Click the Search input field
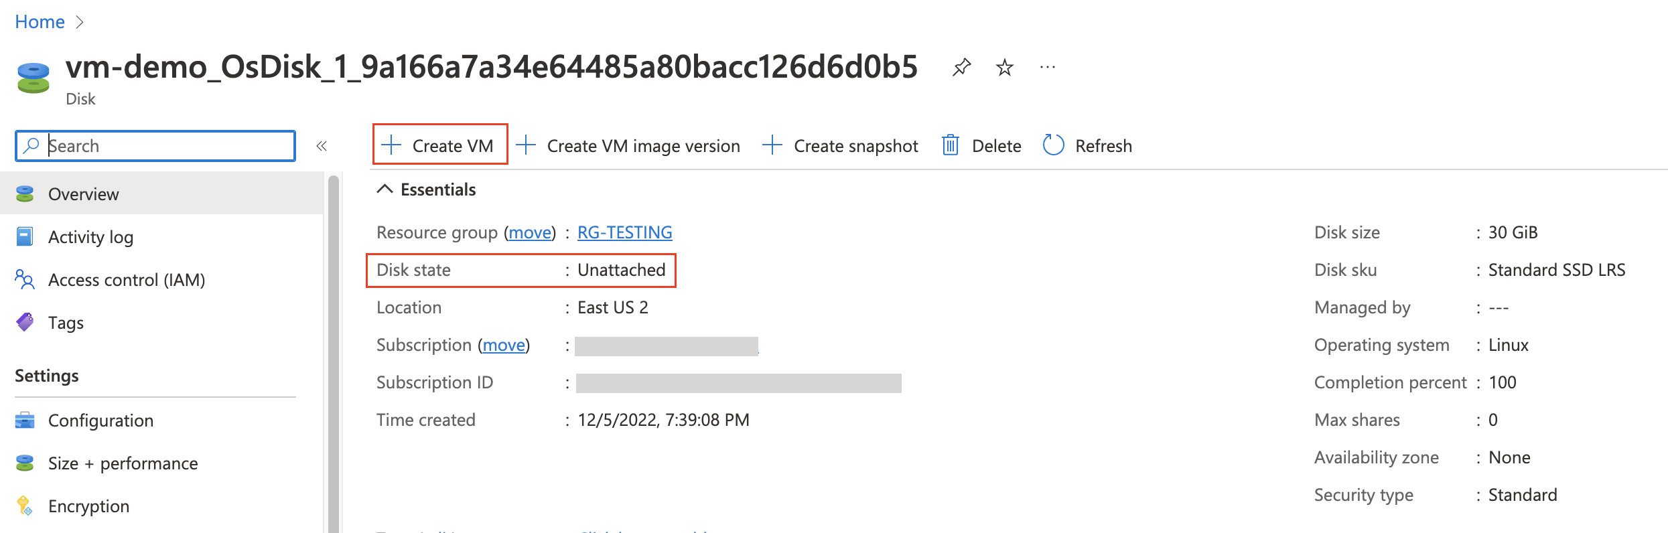This screenshot has width=1668, height=533. [161, 146]
